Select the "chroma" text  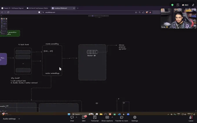pyautogui.click(x=121, y=45)
